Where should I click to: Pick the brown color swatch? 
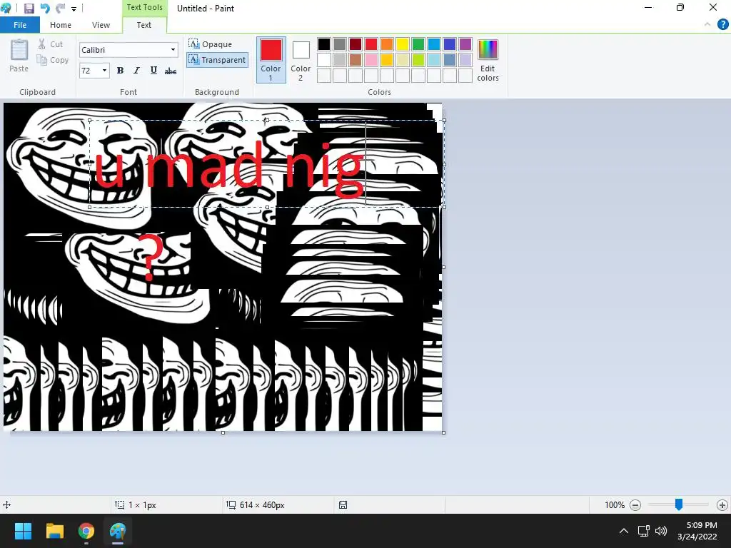(356, 60)
